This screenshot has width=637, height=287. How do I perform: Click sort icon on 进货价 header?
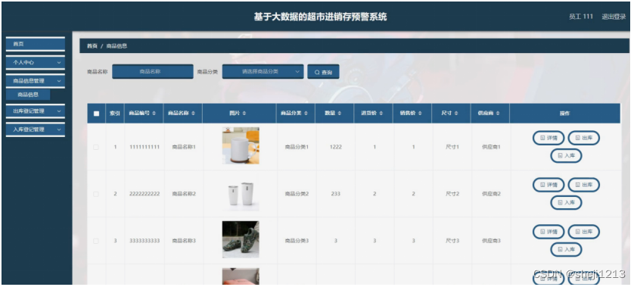(381, 114)
